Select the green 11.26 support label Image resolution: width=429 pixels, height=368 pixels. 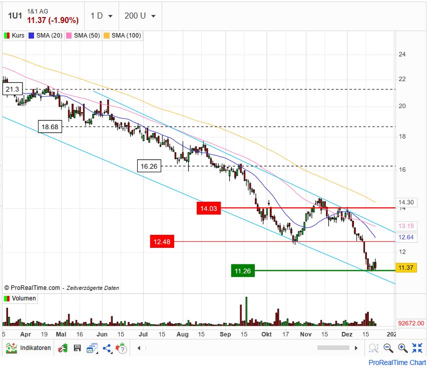click(243, 271)
